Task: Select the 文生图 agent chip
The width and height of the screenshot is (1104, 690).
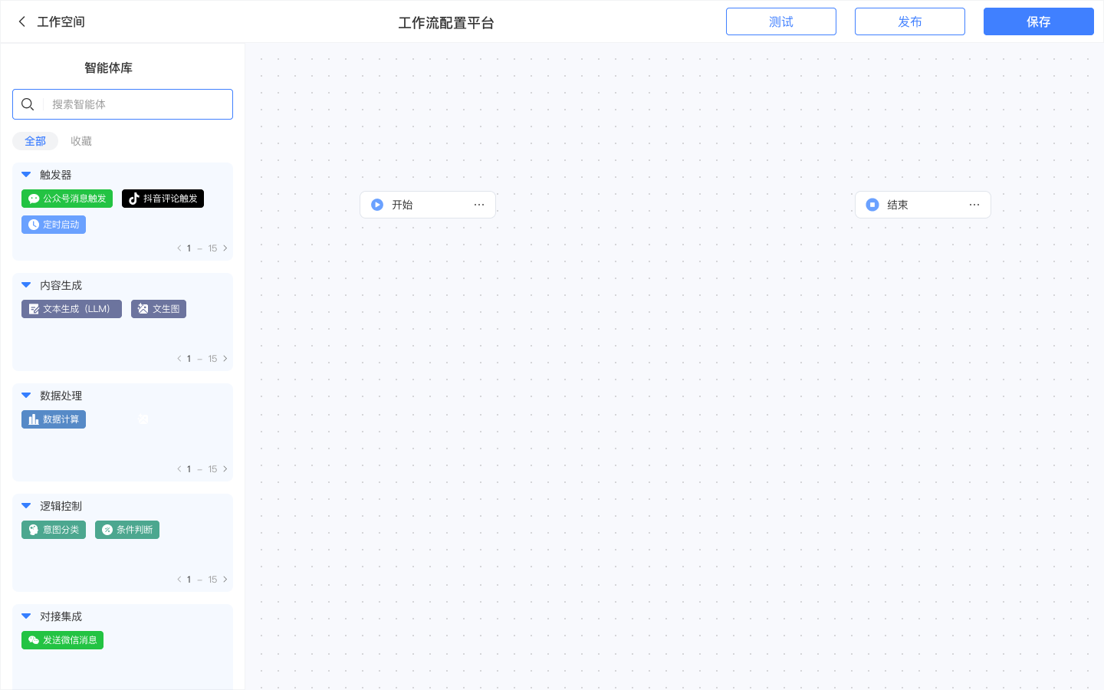Action: pos(159,309)
